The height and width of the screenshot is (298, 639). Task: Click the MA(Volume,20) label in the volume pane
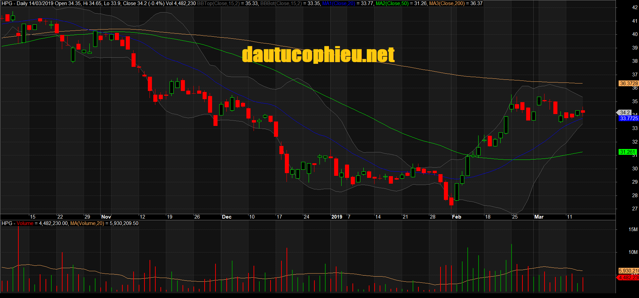(x=87, y=223)
